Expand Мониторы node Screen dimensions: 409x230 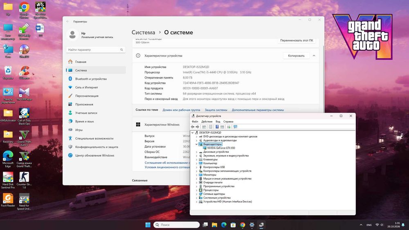[x=197, y=175]
